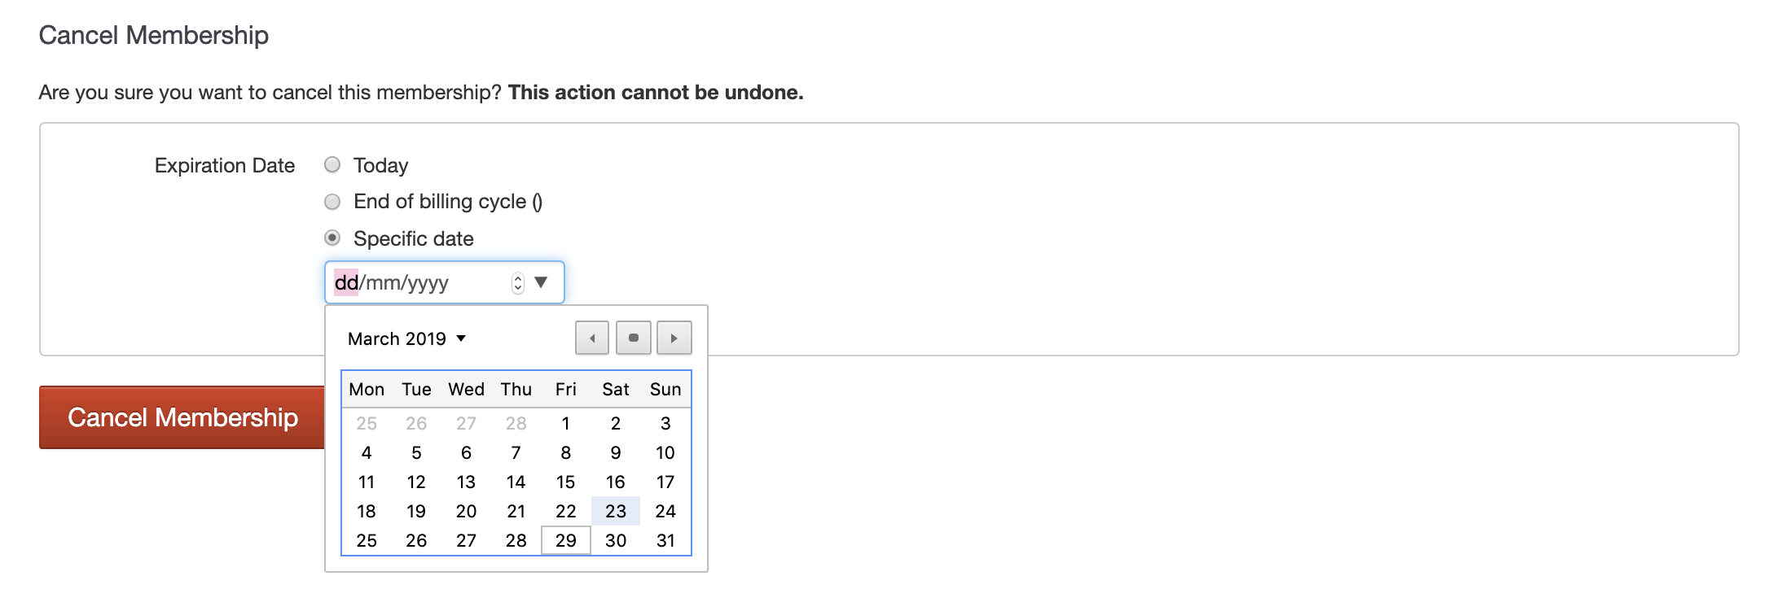The width and height of the screenshot is (1774, 589).
Task: Select the Specific date radio button
Action: point(332,238)
